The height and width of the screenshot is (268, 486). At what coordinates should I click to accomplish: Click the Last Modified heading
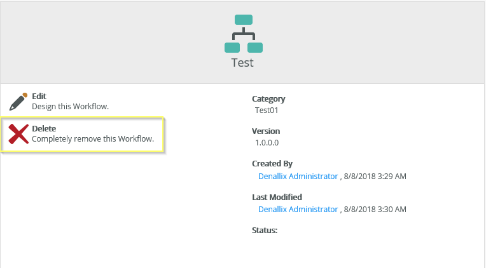coord(277,197)
